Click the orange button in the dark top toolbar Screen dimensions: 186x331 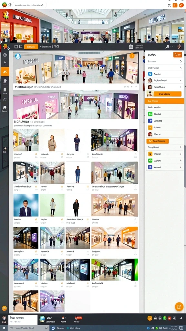[x=31, y=47]
